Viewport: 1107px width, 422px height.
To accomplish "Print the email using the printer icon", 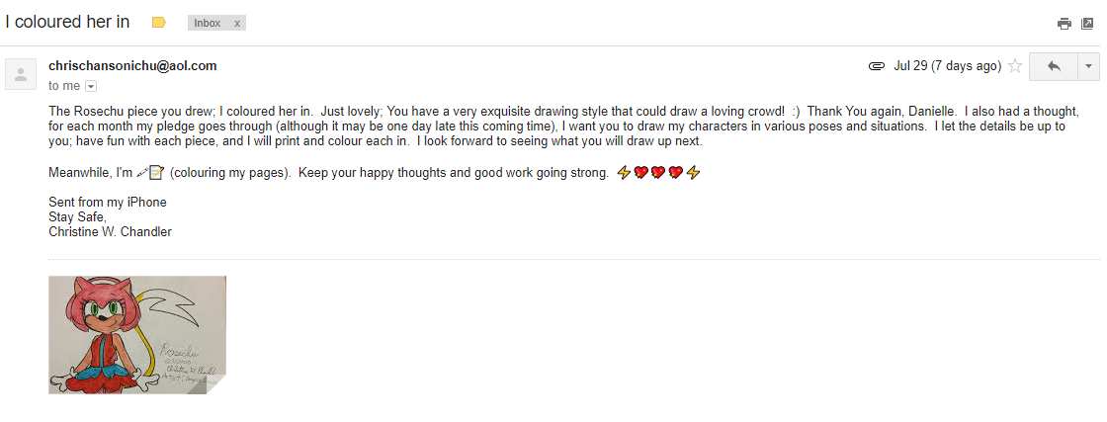I will click(1064, 24).
